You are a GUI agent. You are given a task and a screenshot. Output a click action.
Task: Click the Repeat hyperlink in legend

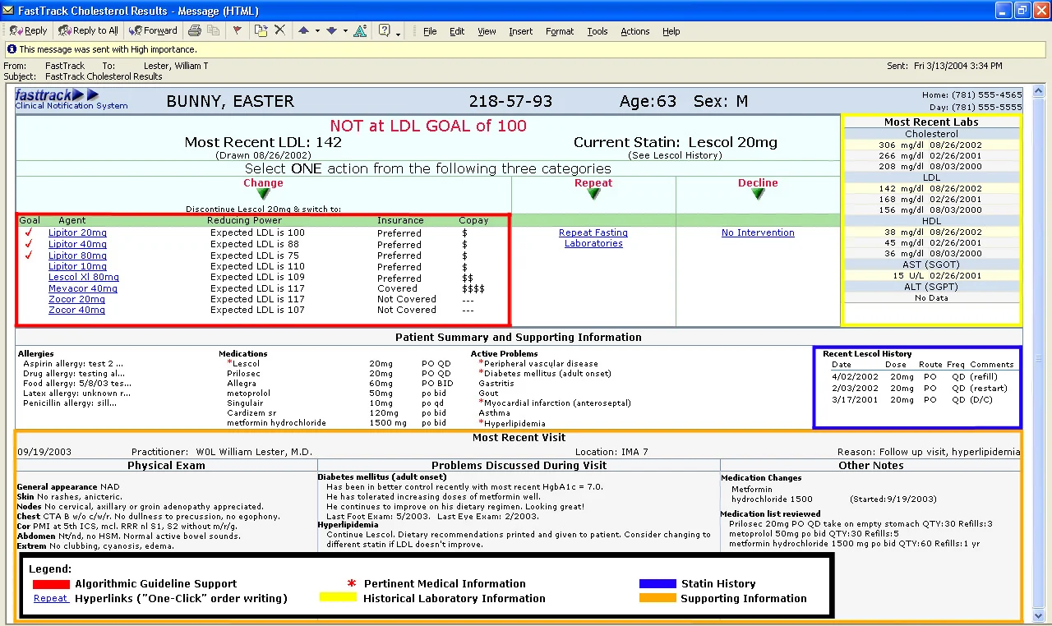51,599
